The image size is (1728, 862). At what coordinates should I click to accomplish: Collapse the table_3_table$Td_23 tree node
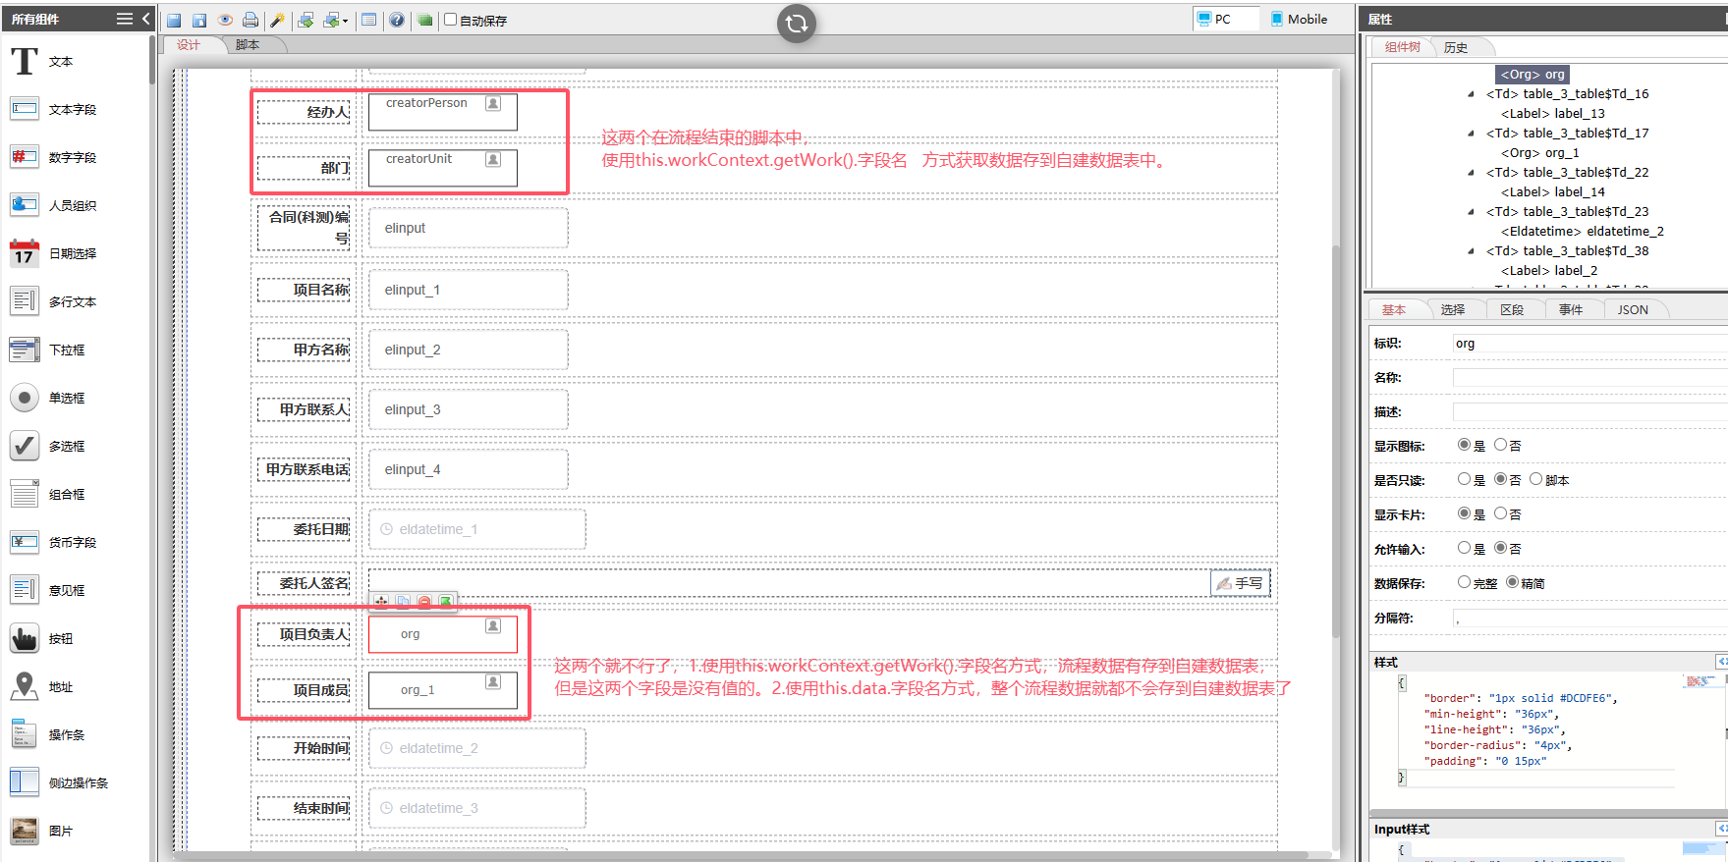(1471, 212)
